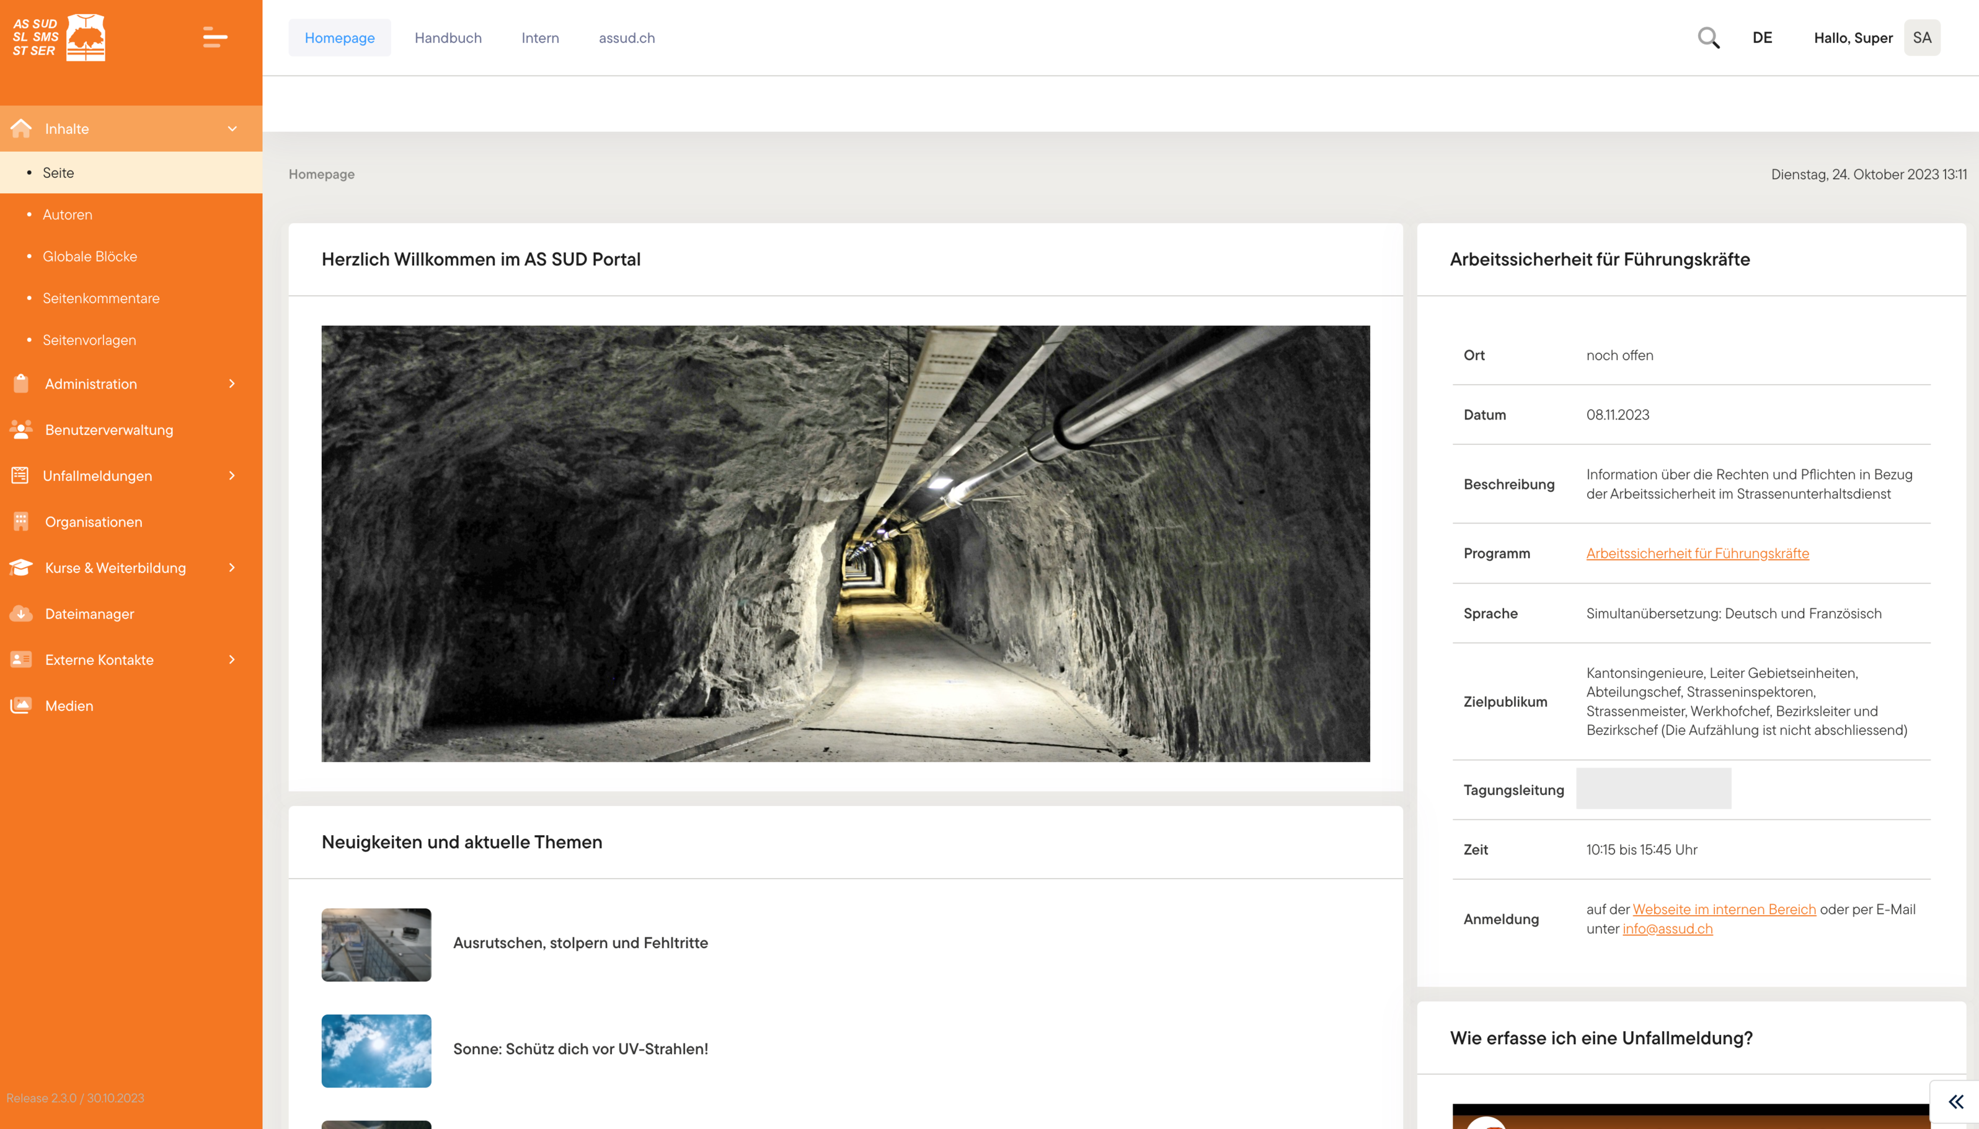Click the Medien image icon
This screenshot has height=1129, width=1979.
(x=21, y=706)
